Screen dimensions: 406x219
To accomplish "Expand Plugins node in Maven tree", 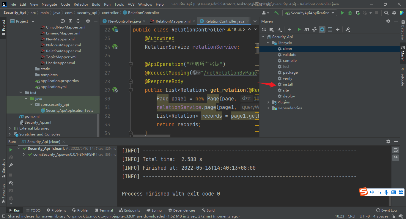I will click(268, 102).
